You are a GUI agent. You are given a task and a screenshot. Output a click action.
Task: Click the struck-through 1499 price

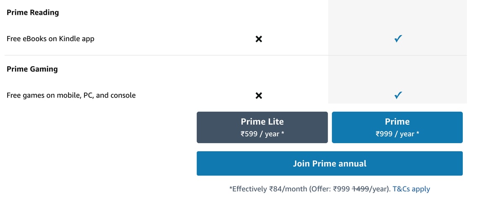pos(361,189)
